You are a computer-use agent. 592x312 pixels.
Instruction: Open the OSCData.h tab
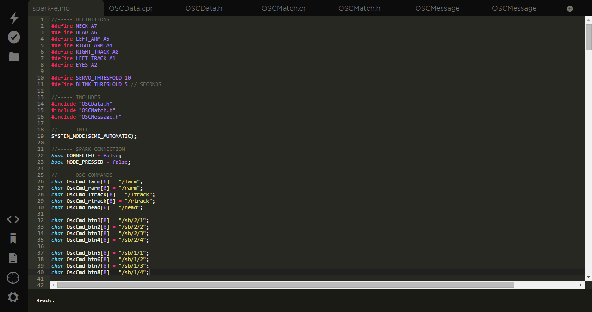204,8
